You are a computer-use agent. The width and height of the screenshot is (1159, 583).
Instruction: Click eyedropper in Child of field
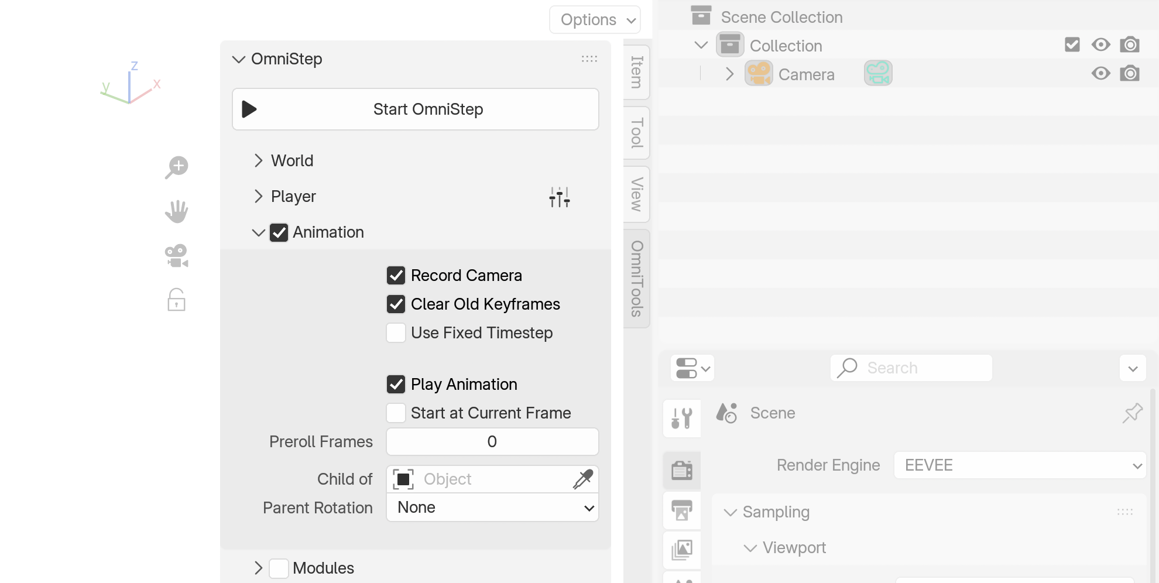[582, 479]
